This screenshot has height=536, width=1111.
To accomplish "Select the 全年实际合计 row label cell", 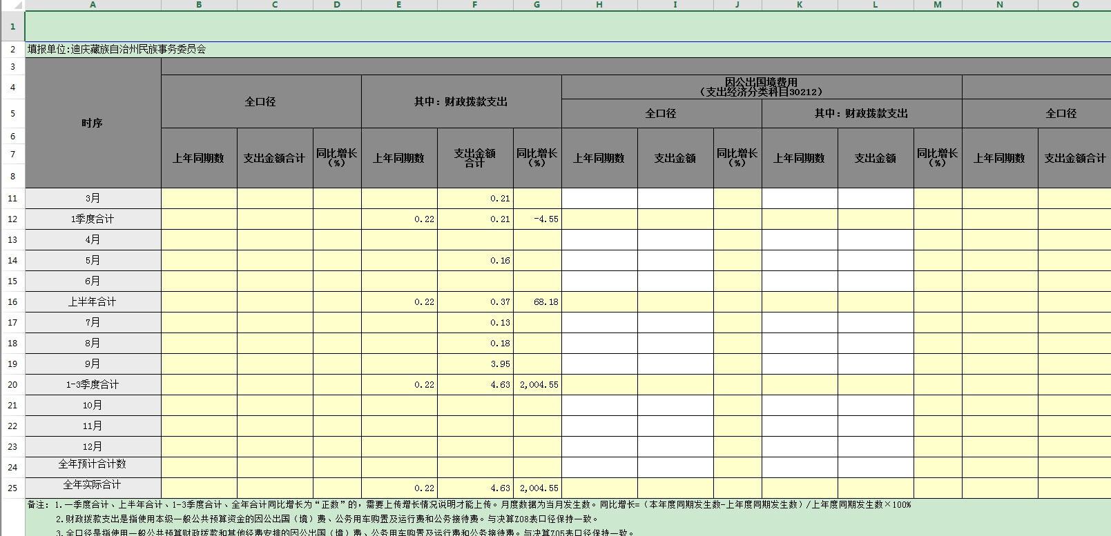I will pos(93,486).
